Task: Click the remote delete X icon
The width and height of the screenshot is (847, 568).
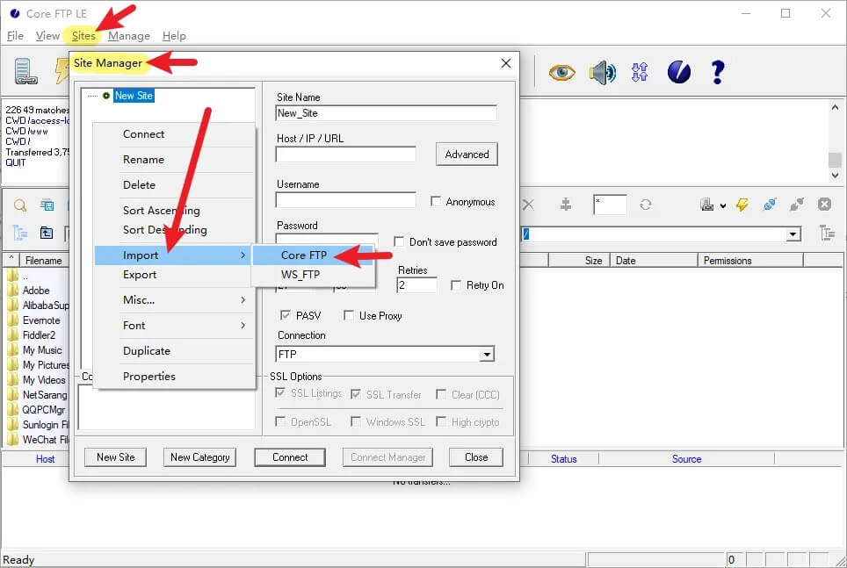Action: coord(529,205)
